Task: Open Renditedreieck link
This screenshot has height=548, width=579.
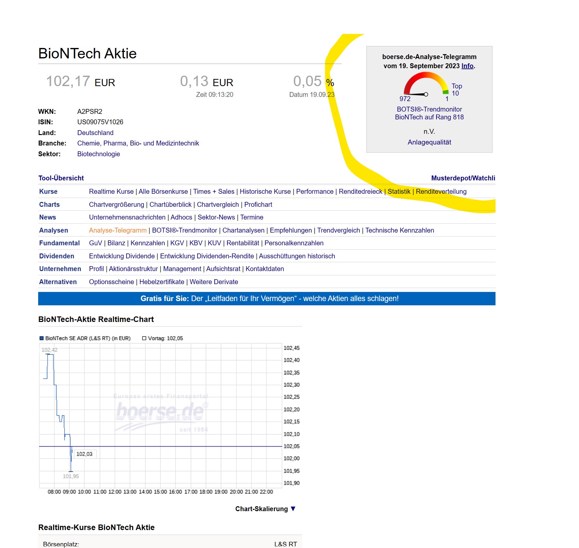Action: pos(360,191)
